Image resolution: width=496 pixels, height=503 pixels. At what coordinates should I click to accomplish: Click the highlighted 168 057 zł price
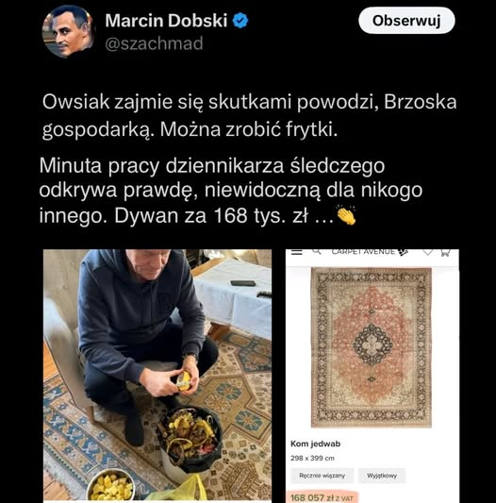[x=322, y=498]
